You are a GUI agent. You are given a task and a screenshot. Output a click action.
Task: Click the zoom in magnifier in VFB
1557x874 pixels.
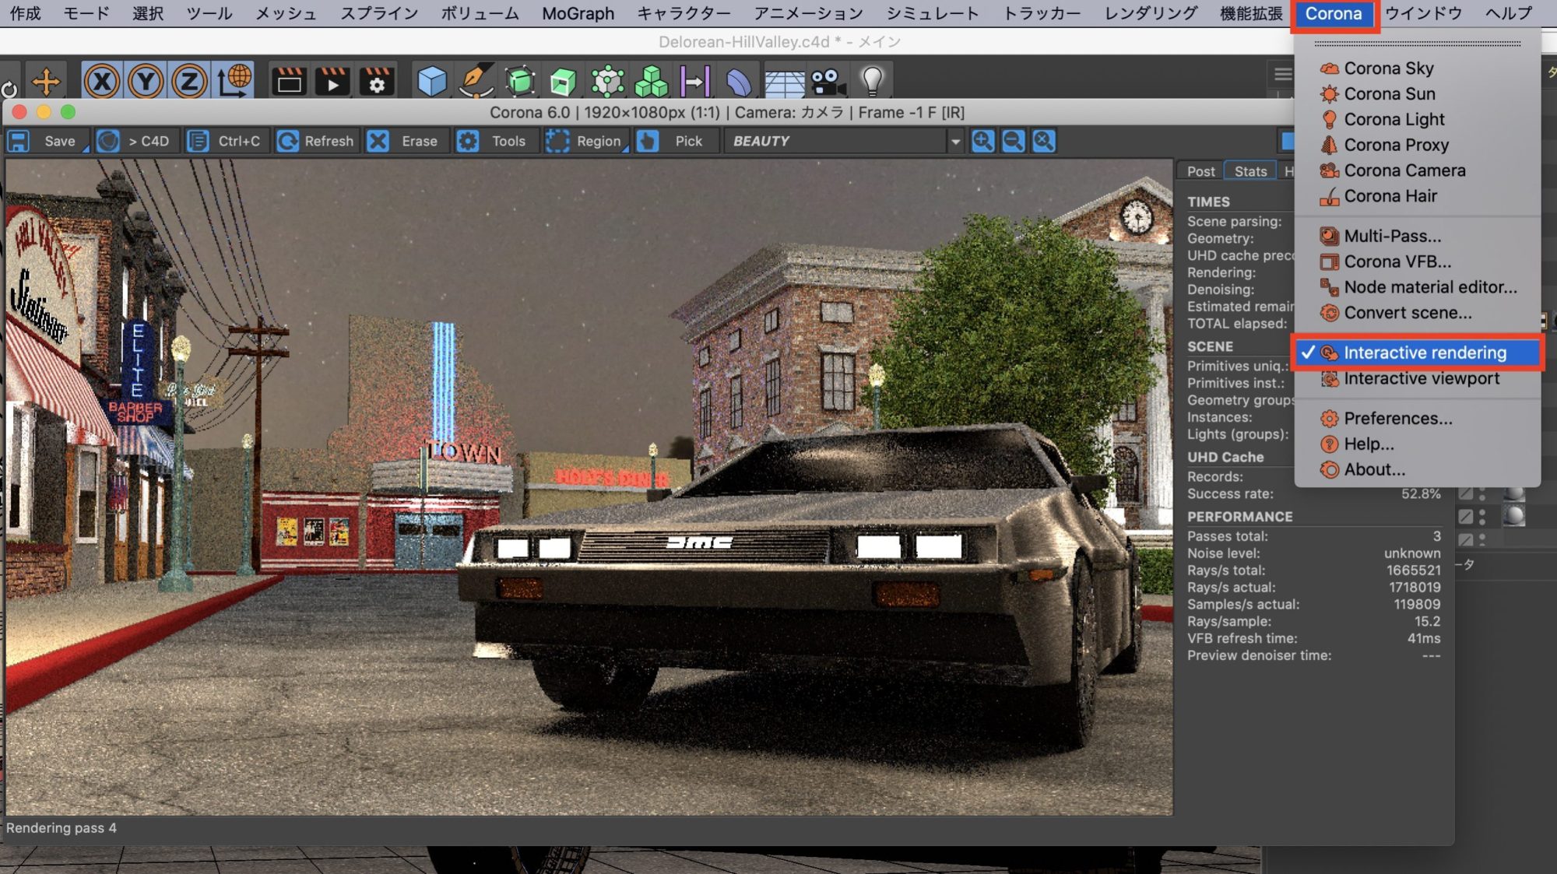[983, 141]
